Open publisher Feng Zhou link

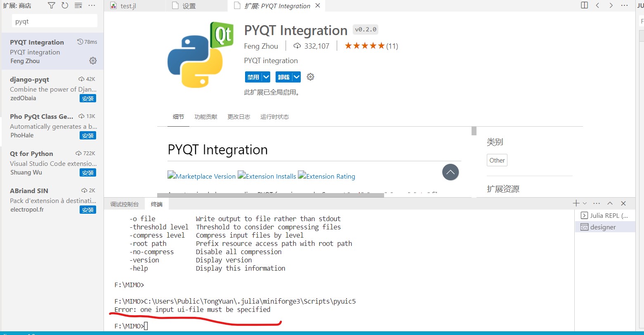tap(261, 46)
